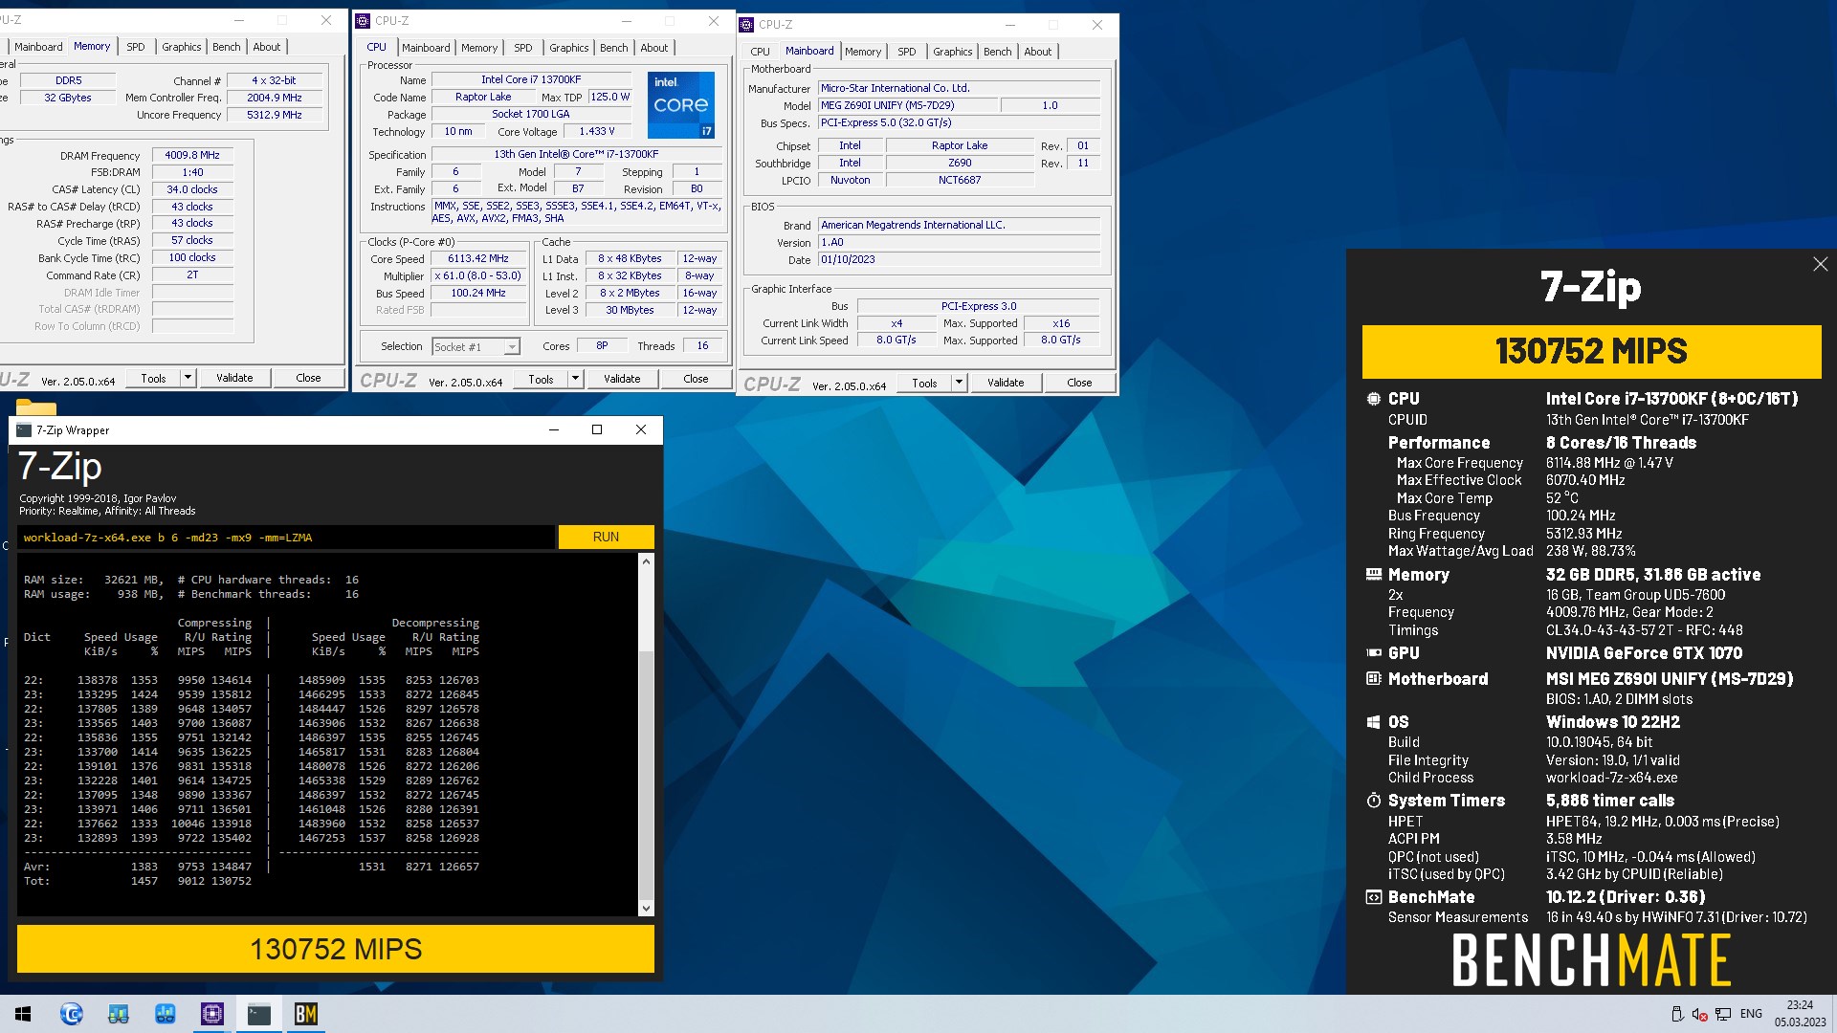Viewport: 1837px width, 1033px height.
Task: Click the Uncore Frequency value 5312.9 MHz
Action: click(275, 115)
